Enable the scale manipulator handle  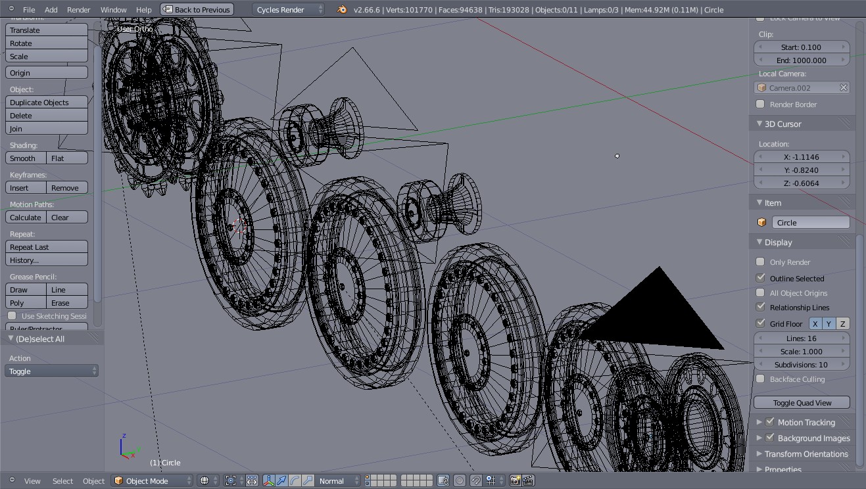click(306, 480)
